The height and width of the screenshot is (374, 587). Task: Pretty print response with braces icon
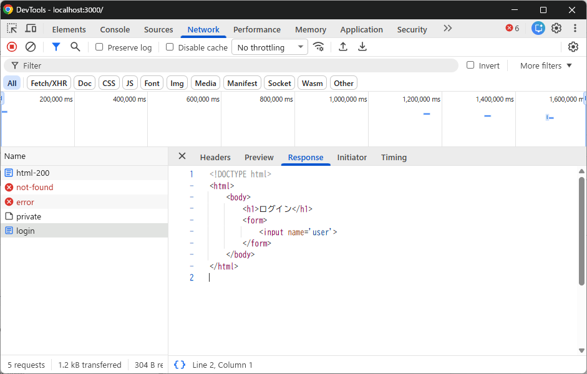pyautogui.click(x=180, y=365)
